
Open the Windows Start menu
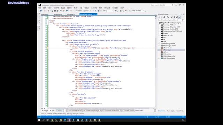point(39,120)
